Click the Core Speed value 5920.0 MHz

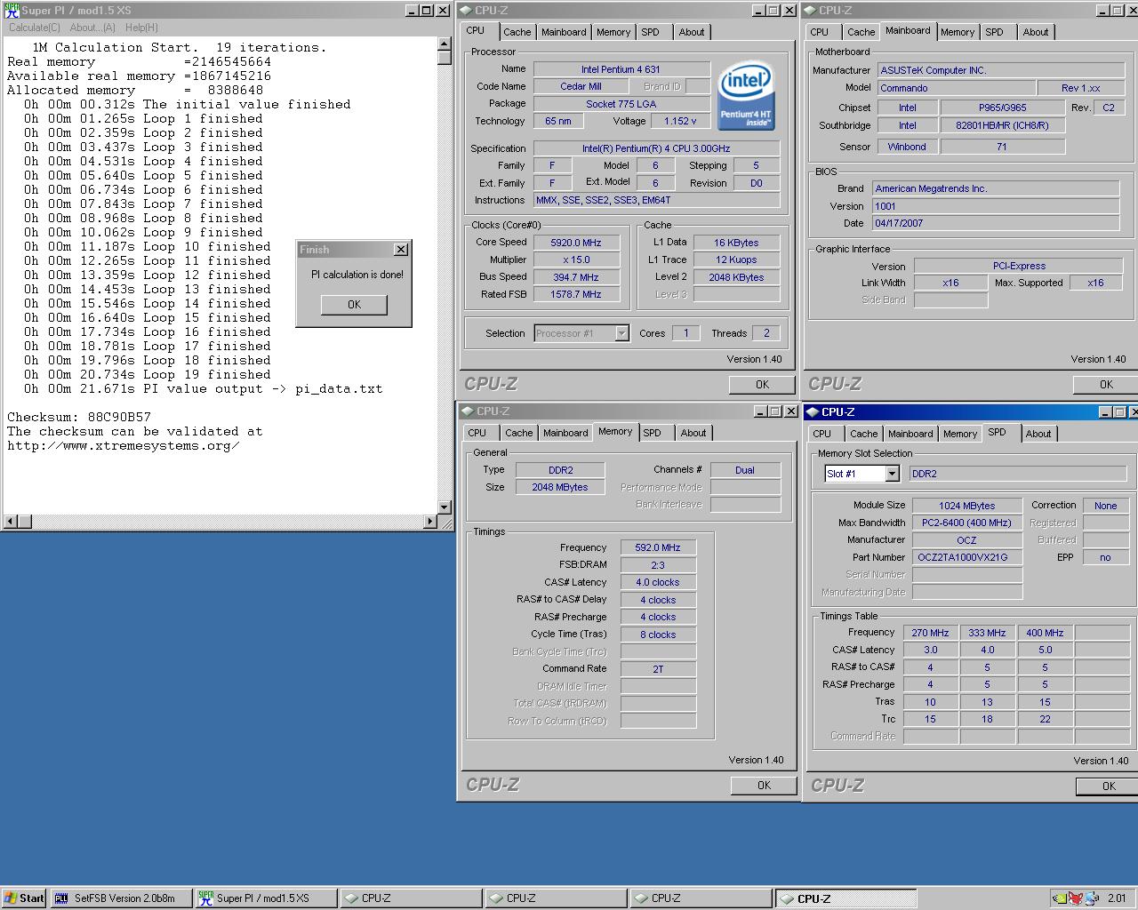tap(576, 243)
